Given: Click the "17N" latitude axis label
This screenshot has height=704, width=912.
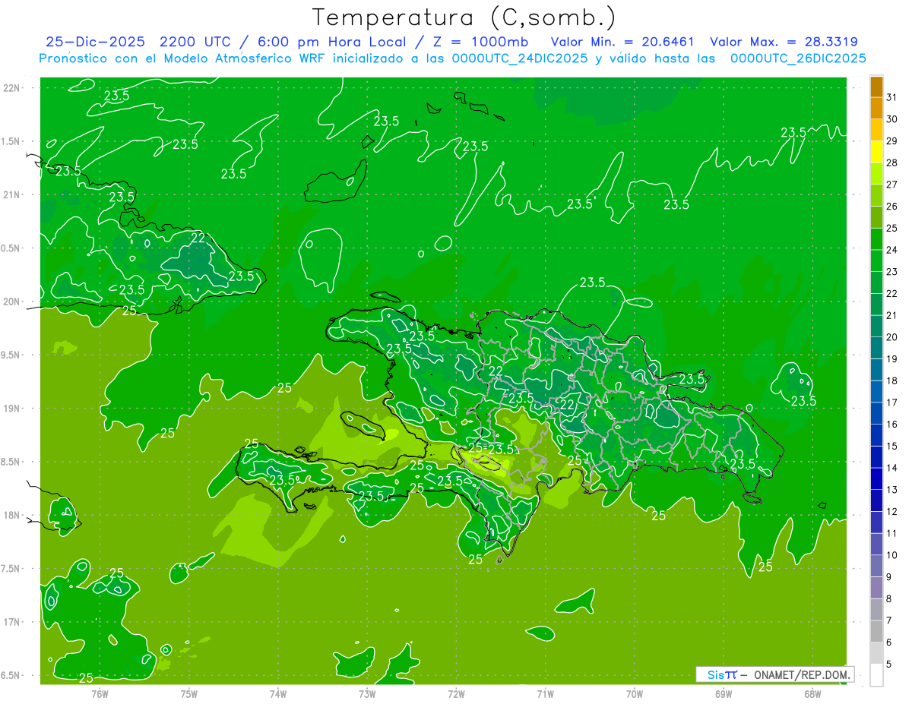Looking at the screenshot, I should 11,622.
